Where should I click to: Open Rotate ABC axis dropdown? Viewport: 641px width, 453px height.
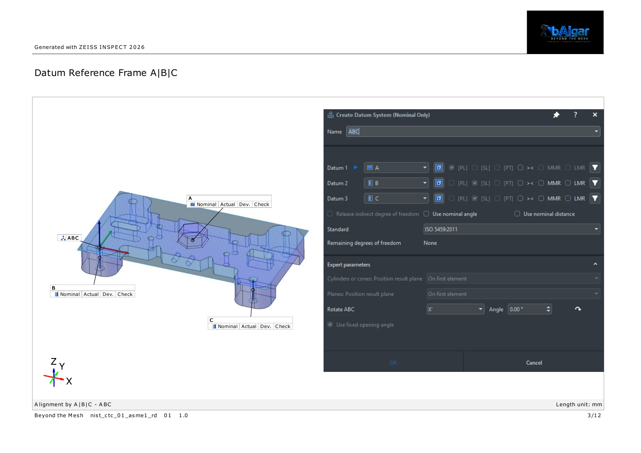coord(455,309)
